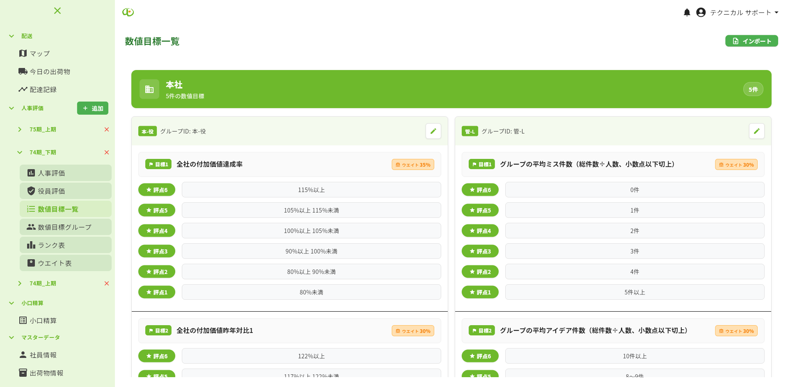Click the 追加 button next to 人事評価
The width and height of the screenshot is (788, 387).
click(92, 108)
